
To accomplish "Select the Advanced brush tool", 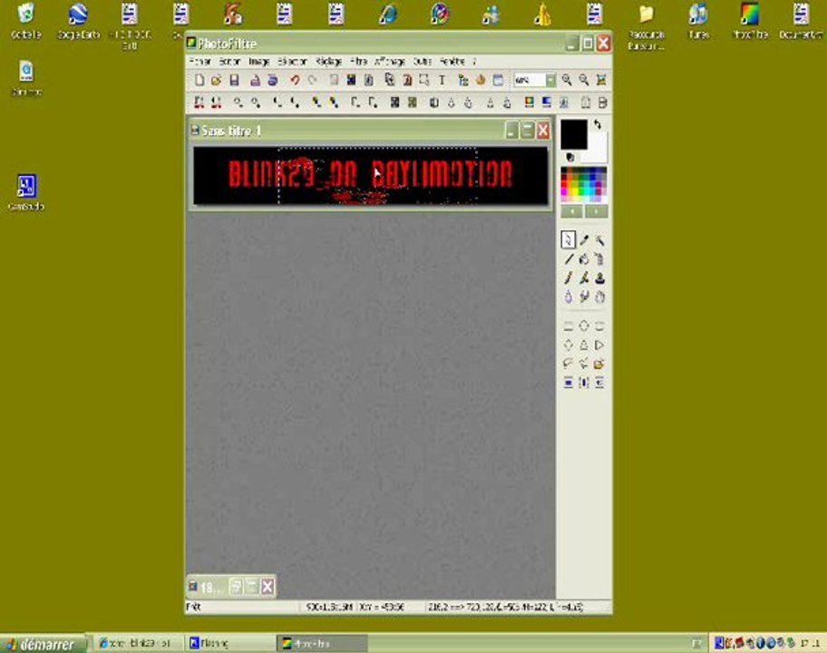I will pyautogui.click(x=584, y=278).
